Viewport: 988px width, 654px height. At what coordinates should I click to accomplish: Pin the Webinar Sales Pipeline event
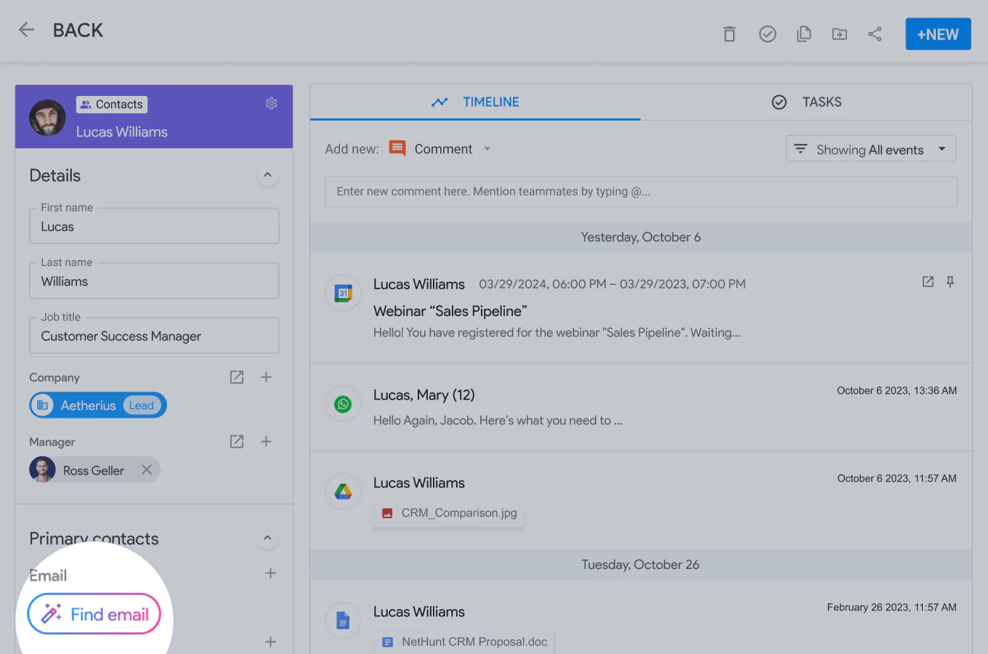(950, 282)
